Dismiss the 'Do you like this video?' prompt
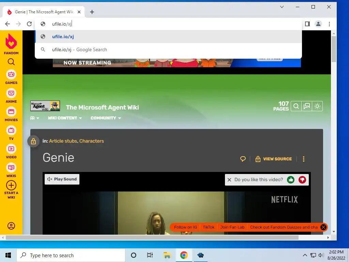The height and width of the screenshot is (262, 349). pyautogui.click(x=229, y=179)
